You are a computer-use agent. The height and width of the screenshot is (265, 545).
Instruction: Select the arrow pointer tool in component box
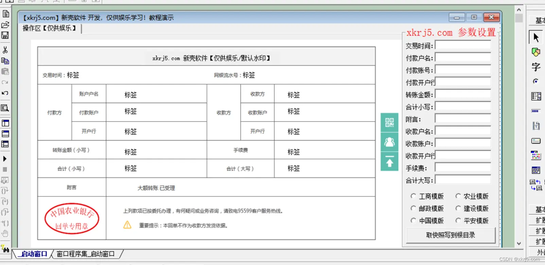coord(536,37)
